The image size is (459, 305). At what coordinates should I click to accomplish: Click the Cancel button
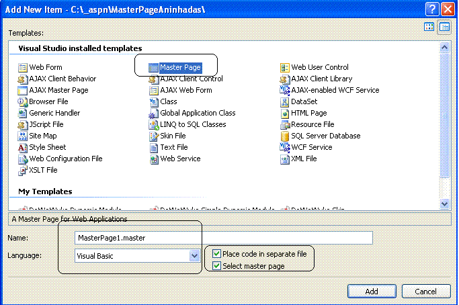[426, 292]
